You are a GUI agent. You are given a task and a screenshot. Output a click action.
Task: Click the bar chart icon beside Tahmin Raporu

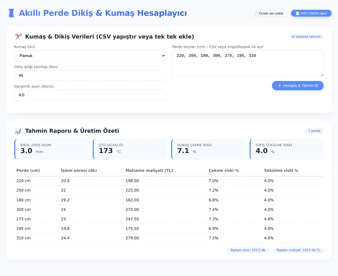[18, 131]
